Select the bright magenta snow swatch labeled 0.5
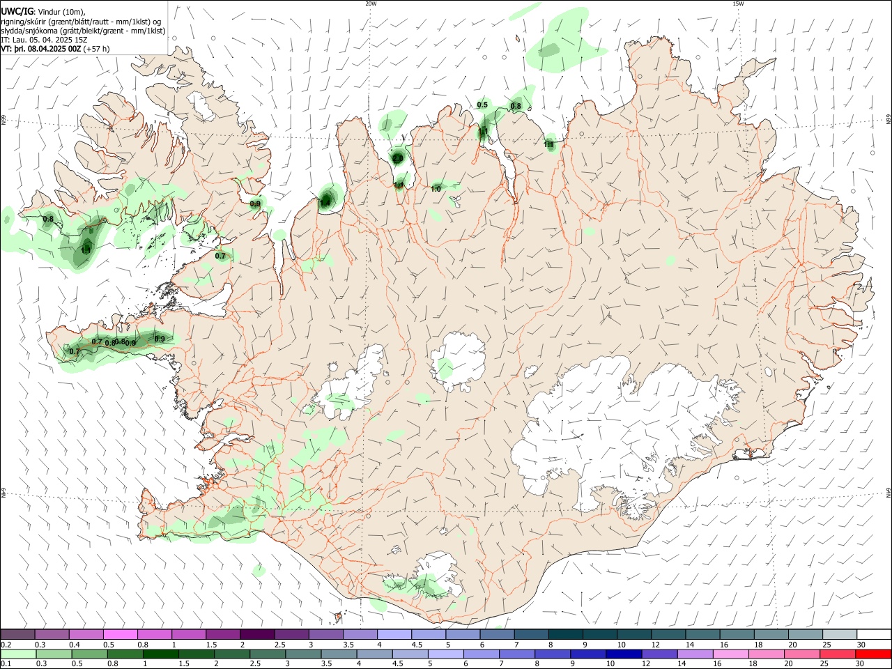 120,634
